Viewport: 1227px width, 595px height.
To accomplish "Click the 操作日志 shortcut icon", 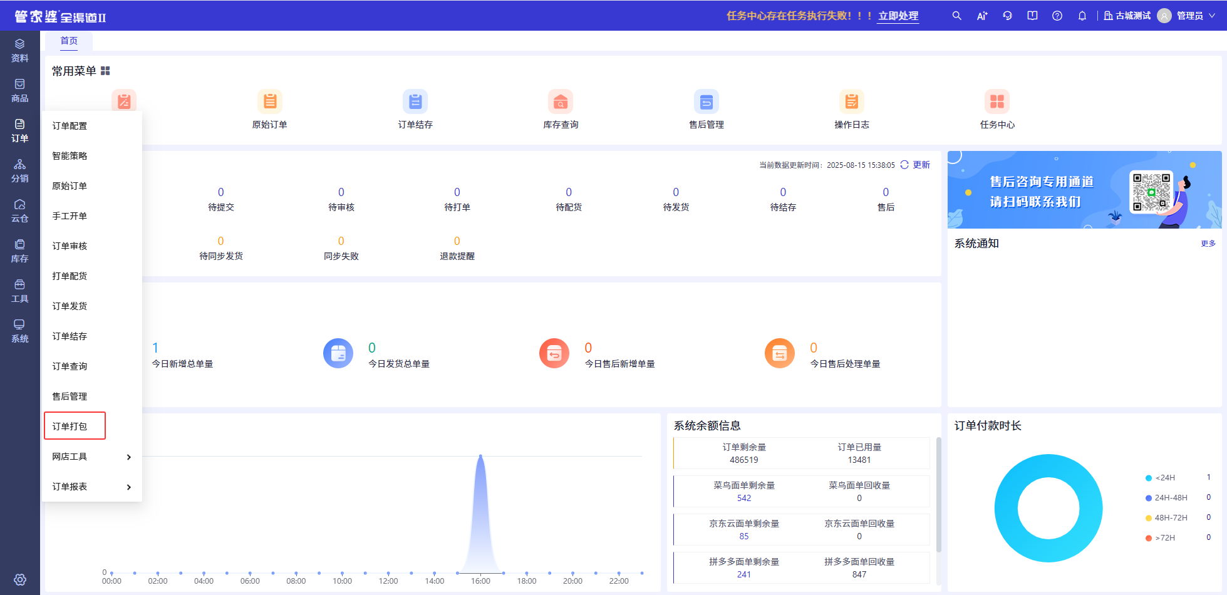I will (852, 101).
